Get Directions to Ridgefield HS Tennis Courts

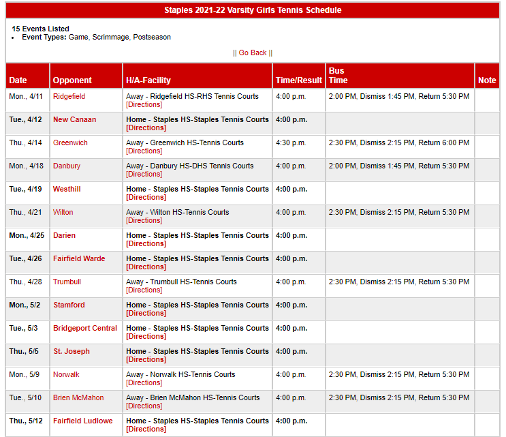(x=144, y=105)
